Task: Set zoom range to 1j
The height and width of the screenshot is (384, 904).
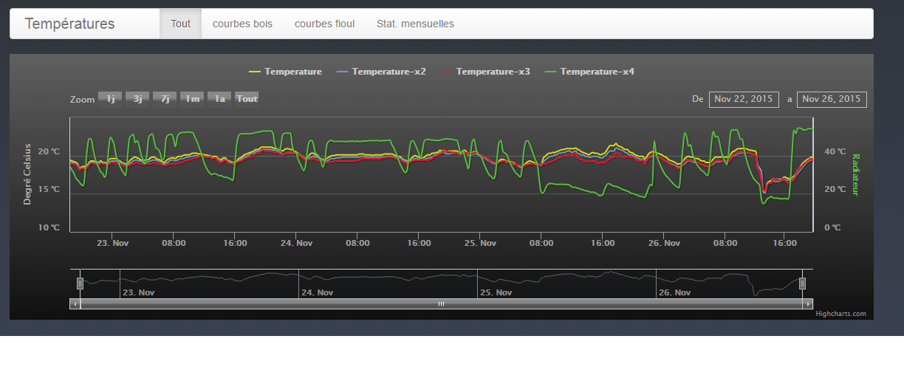Action: [110, 99]
